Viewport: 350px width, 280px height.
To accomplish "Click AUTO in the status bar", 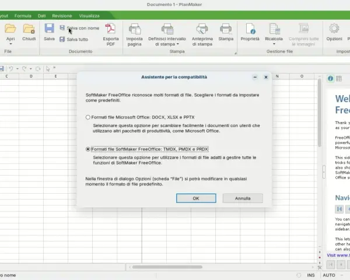I will click(x=329, y=275).
